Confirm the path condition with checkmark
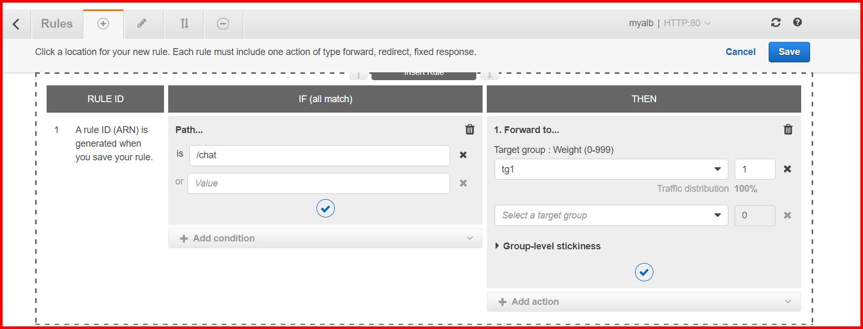 tap(325, 208)
